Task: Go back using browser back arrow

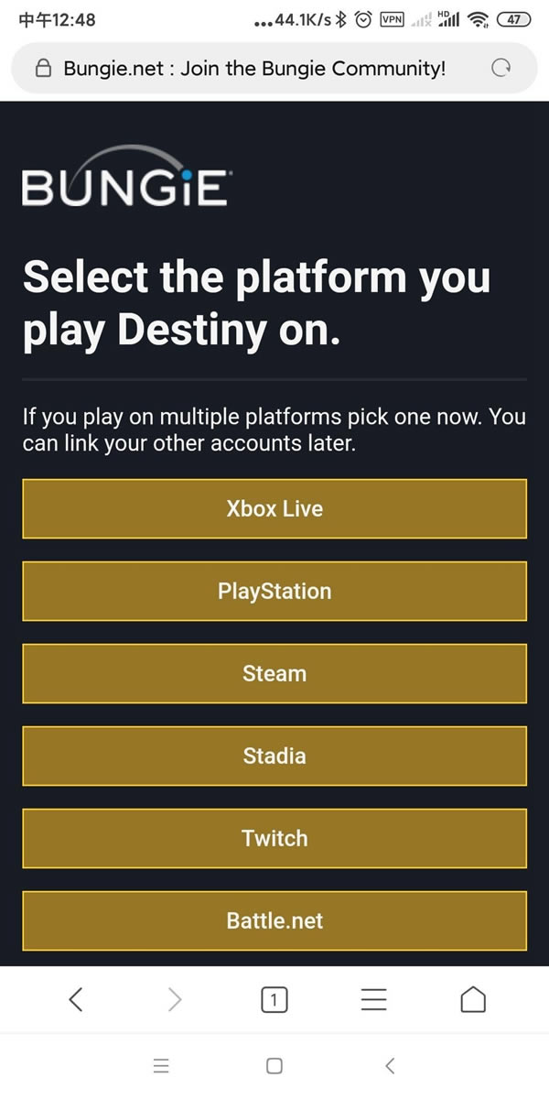Action: pyautogui.click(x=76, y=1000)
